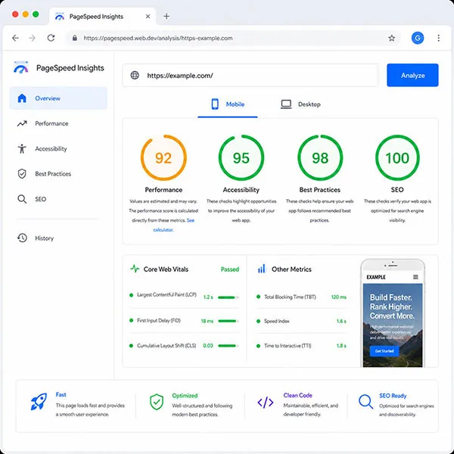Click the shield icon beside Best Practices
Image resolution: width=454 pixels, height=454 pixels.
pos(22,174)
